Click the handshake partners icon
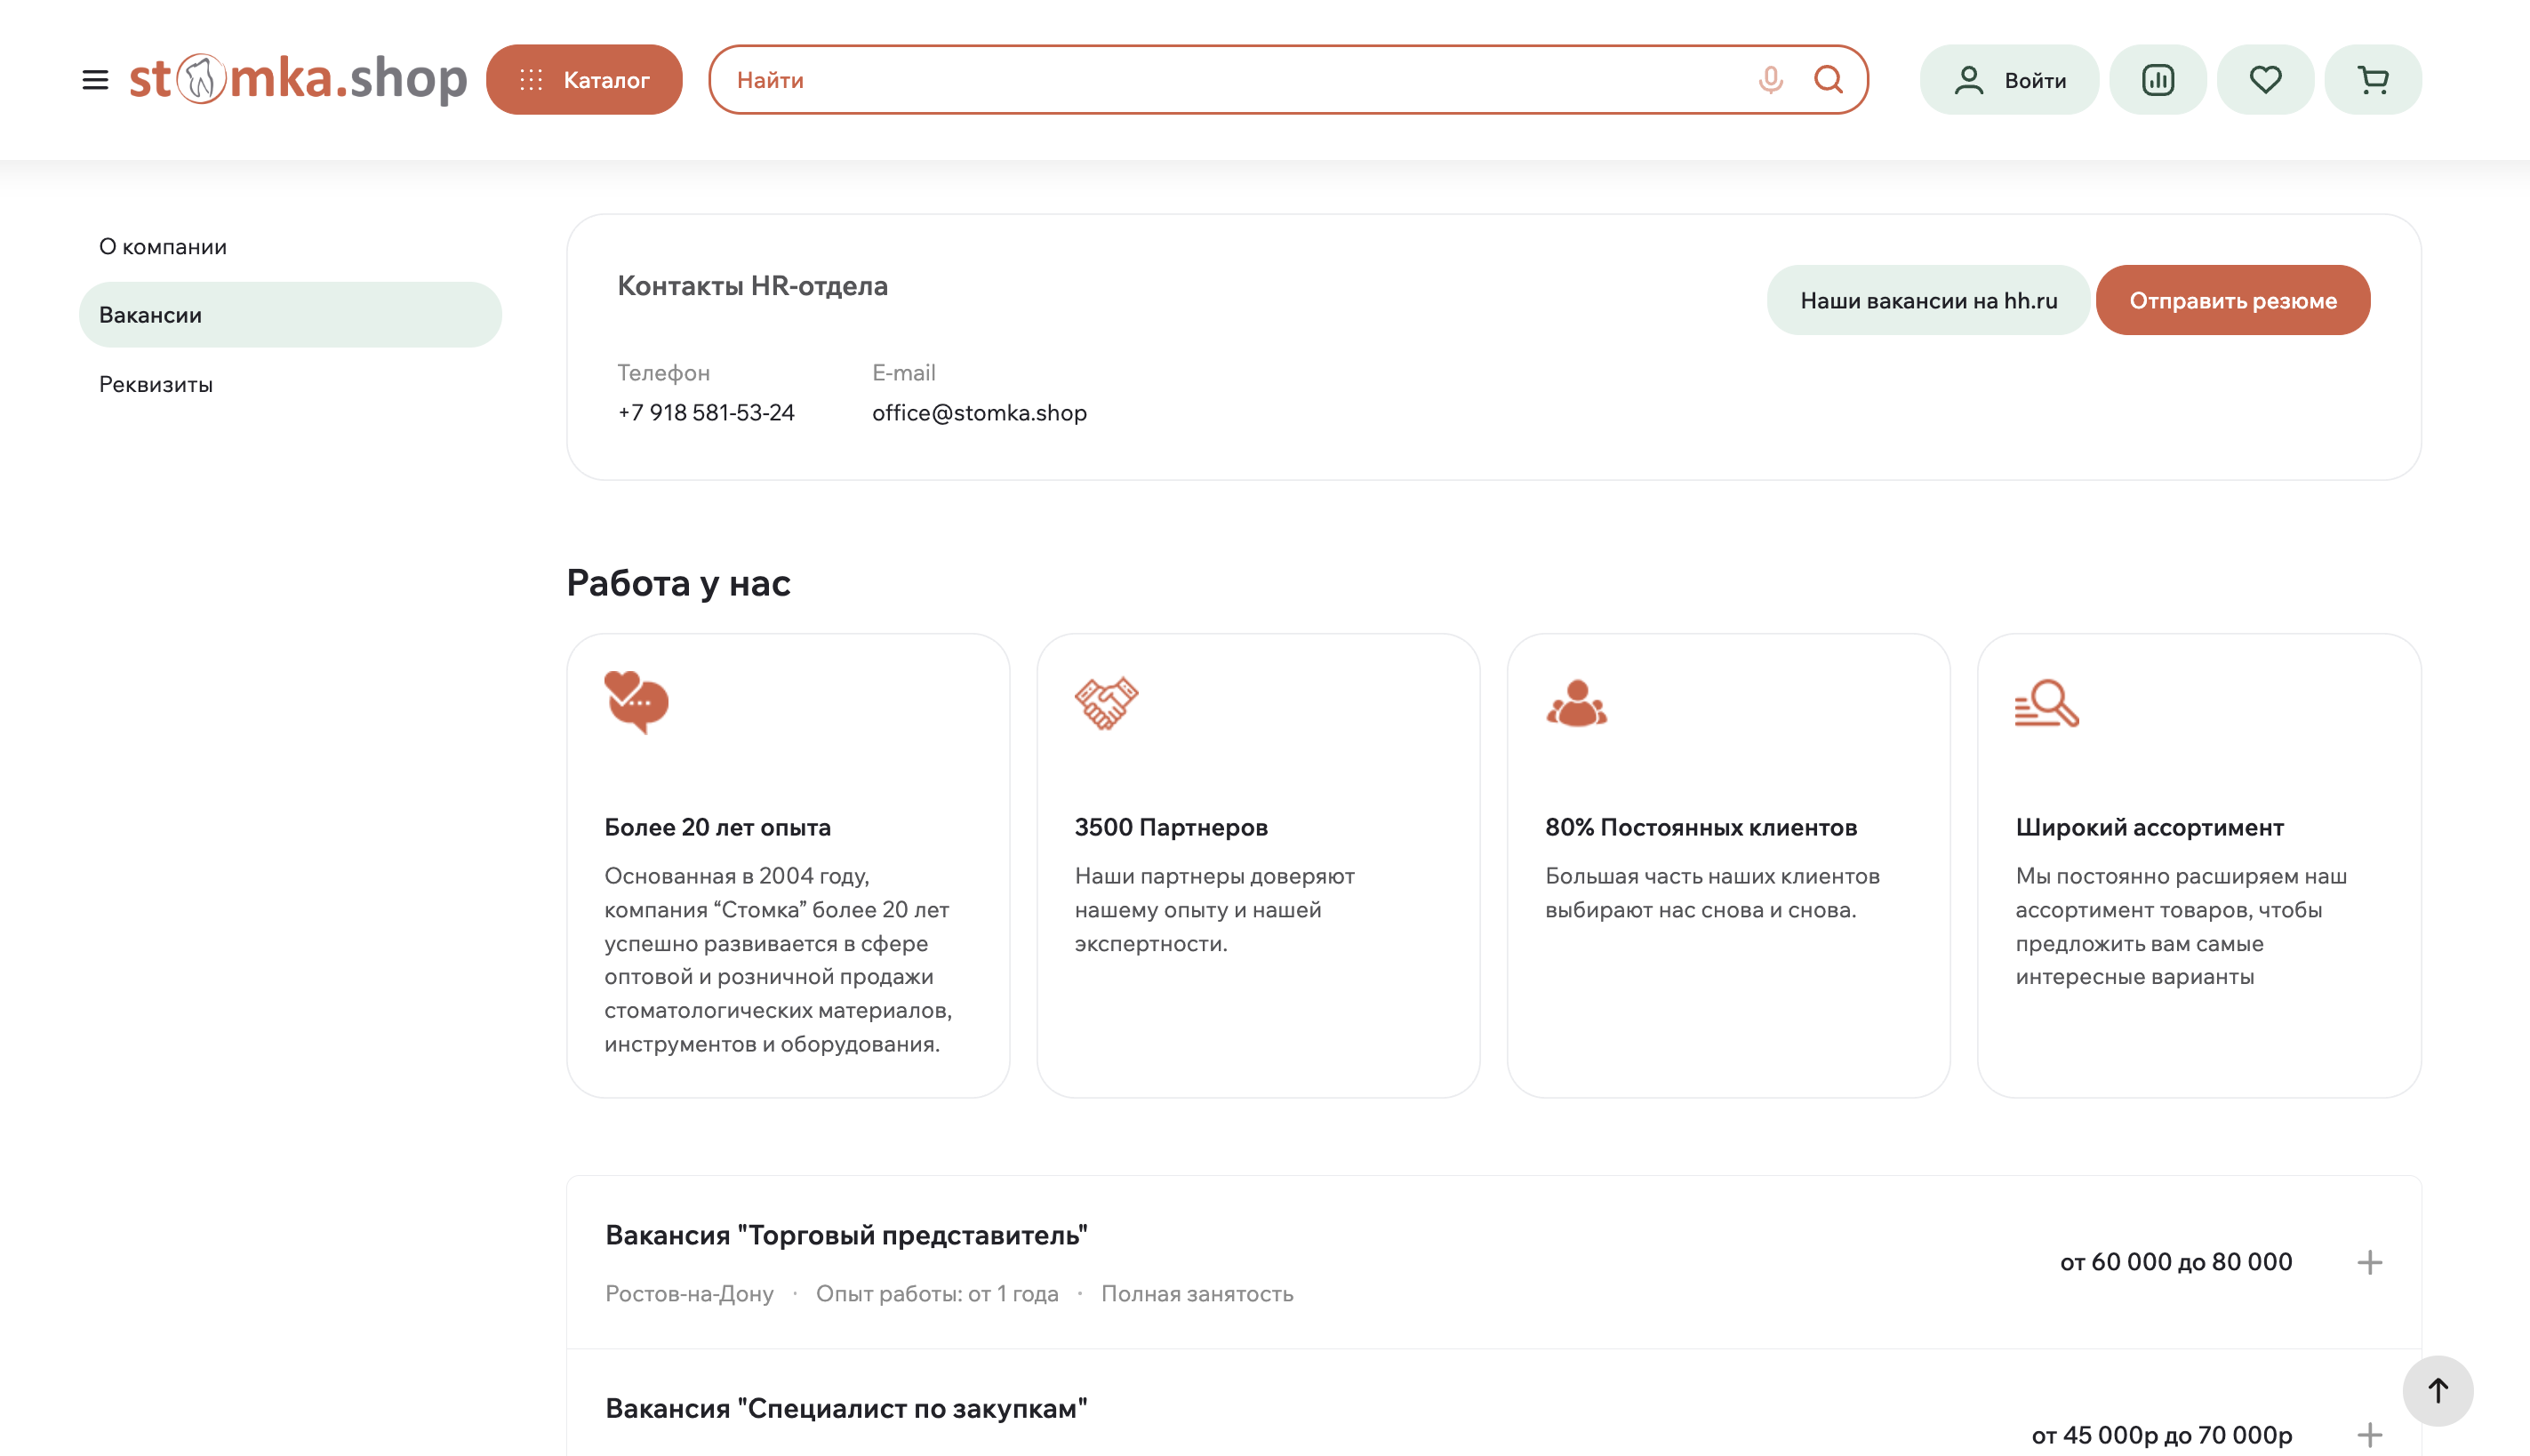 (x=1106, y=703)
